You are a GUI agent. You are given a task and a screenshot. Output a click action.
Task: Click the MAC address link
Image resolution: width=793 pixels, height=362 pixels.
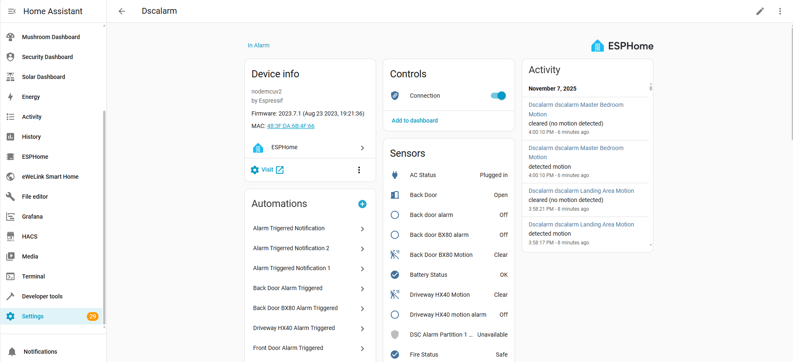click(291, 126)
